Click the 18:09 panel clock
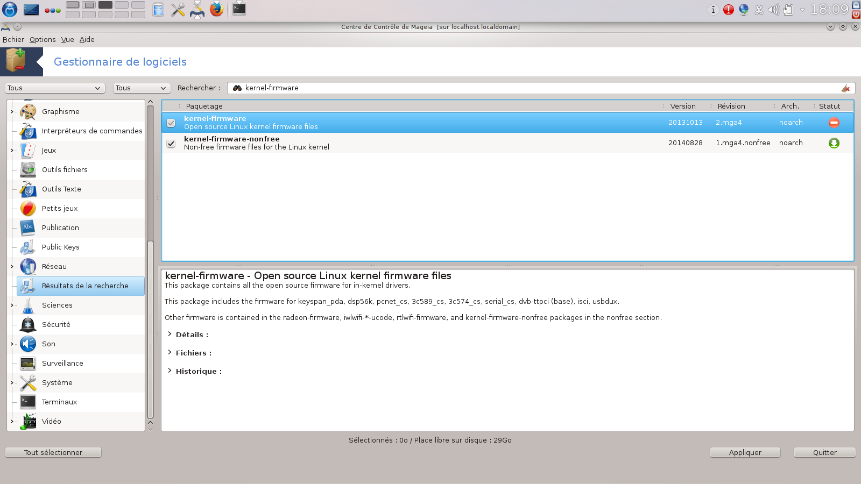The height and width of the screenshot is (484, 861). pos(829,9)
